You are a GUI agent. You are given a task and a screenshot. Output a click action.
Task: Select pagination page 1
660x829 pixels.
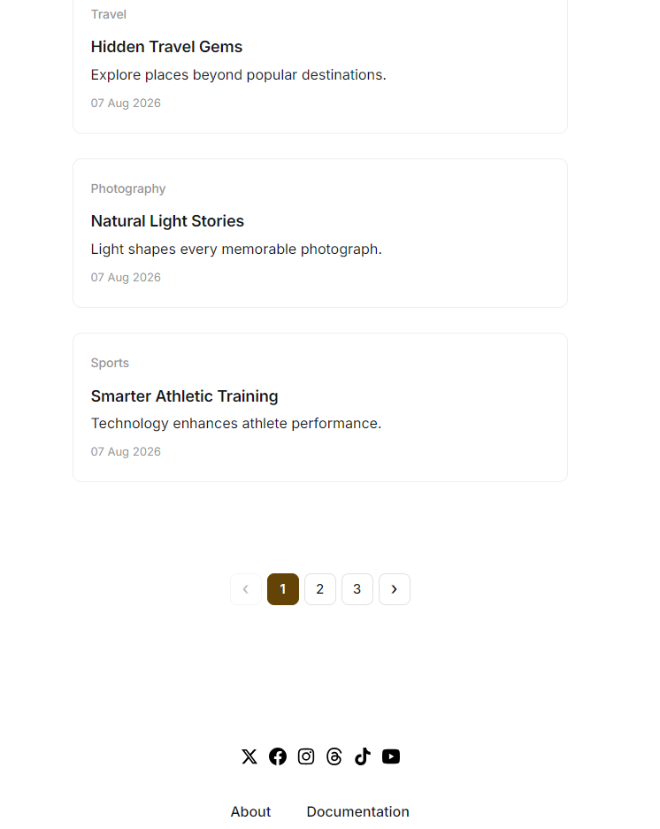coord(283,589)
